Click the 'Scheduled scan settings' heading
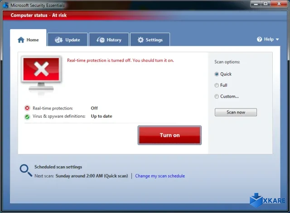The image size is (290, 213). (58, 167)
